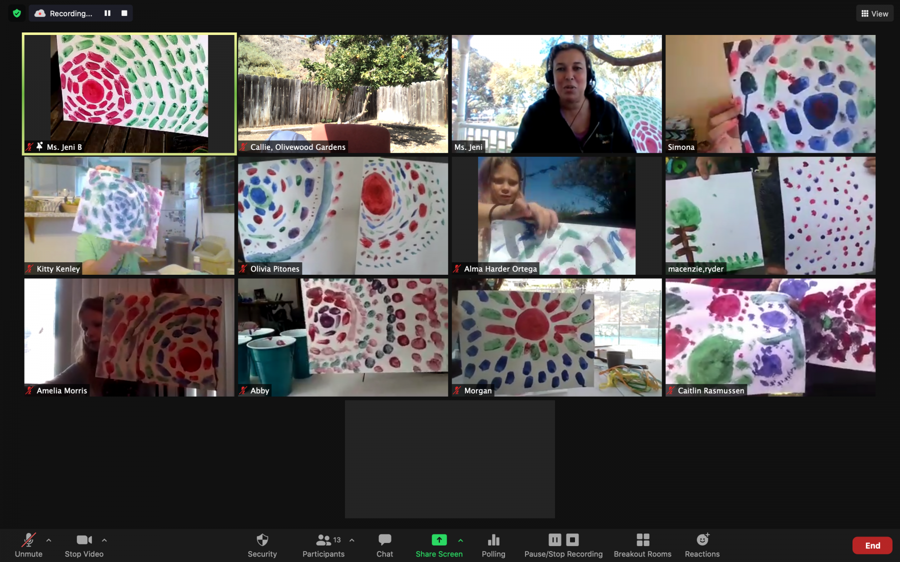Viewport: 900px width, 562px height.
Task: Open the Chat panel
Action: [x=384, y=545]
